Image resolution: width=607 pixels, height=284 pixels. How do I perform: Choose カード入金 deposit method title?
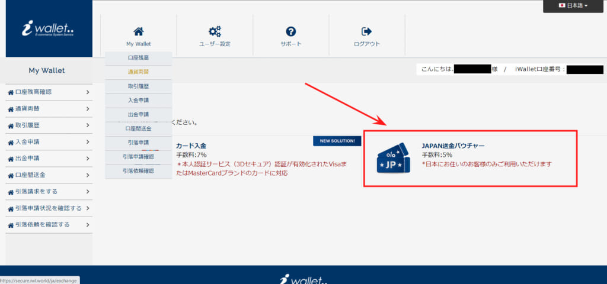coord(191,146)
